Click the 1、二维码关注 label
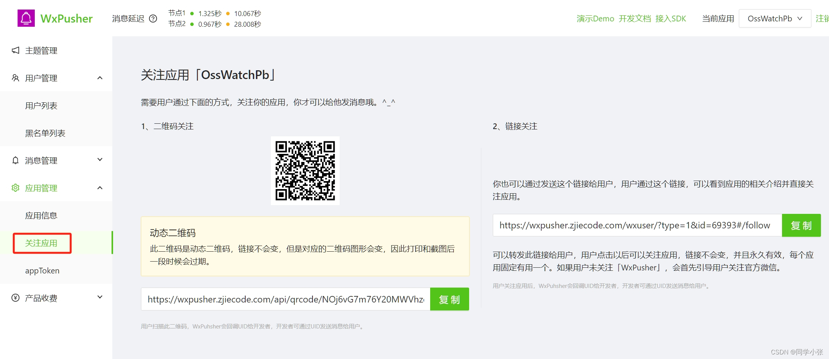The height and width of the screenshot is (359, 829). 167,126
